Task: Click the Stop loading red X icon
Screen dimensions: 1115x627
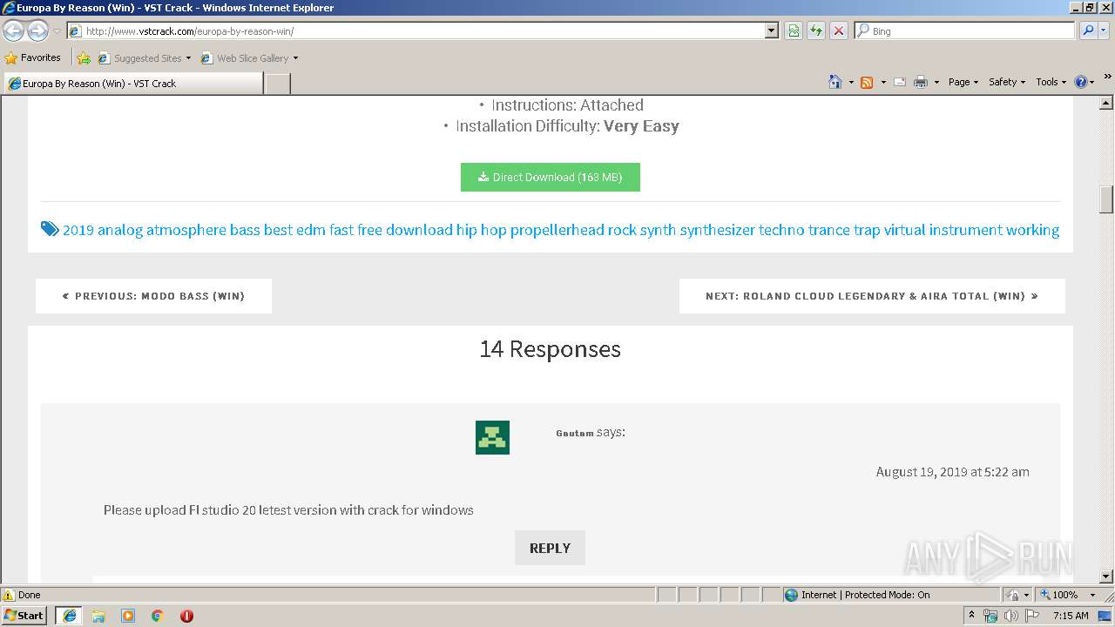Action: 838,30
